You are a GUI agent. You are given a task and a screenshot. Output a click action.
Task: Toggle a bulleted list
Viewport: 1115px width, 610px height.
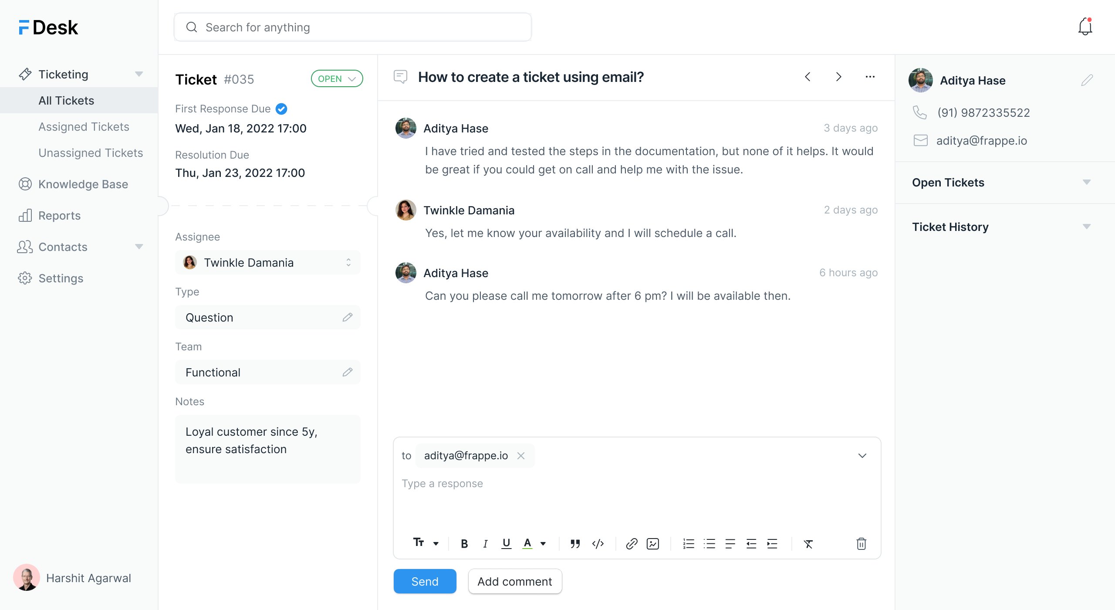(x=710, y=543)
